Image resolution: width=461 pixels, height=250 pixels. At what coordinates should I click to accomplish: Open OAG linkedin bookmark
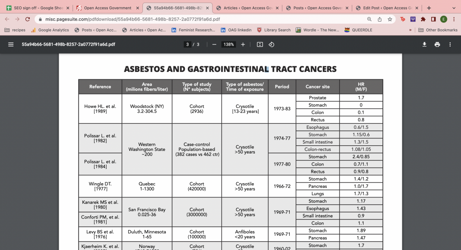pos(236,30)
